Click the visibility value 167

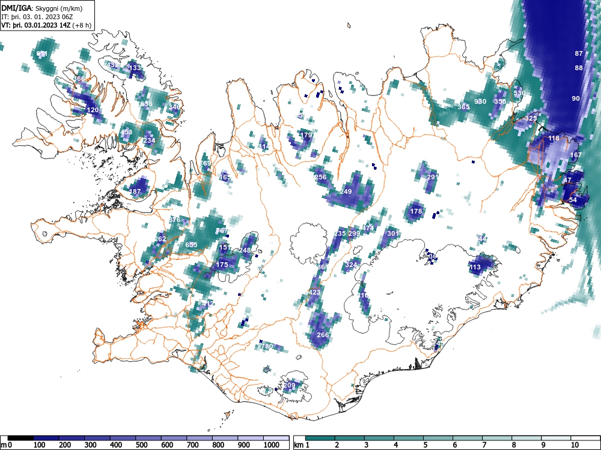pos(576,155)
